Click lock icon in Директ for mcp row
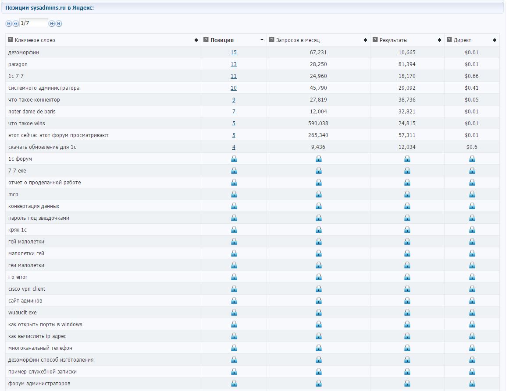 point(472,194)
